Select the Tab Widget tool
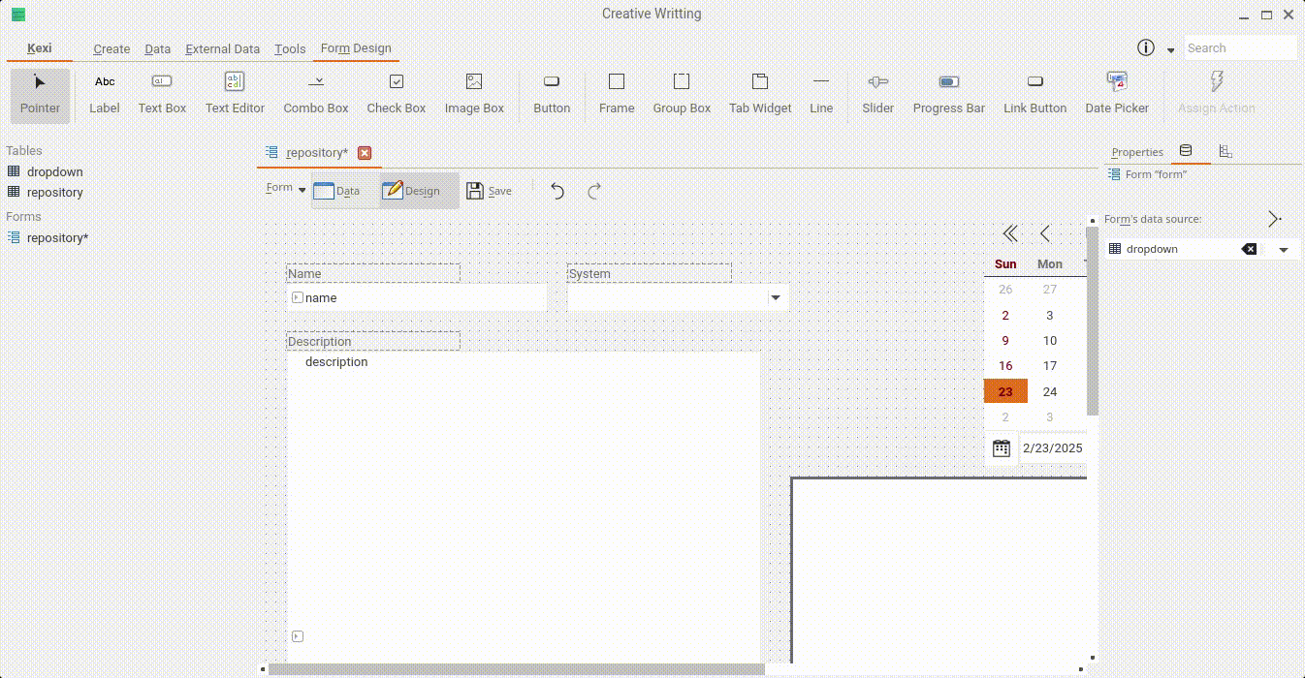 (760, 95)
